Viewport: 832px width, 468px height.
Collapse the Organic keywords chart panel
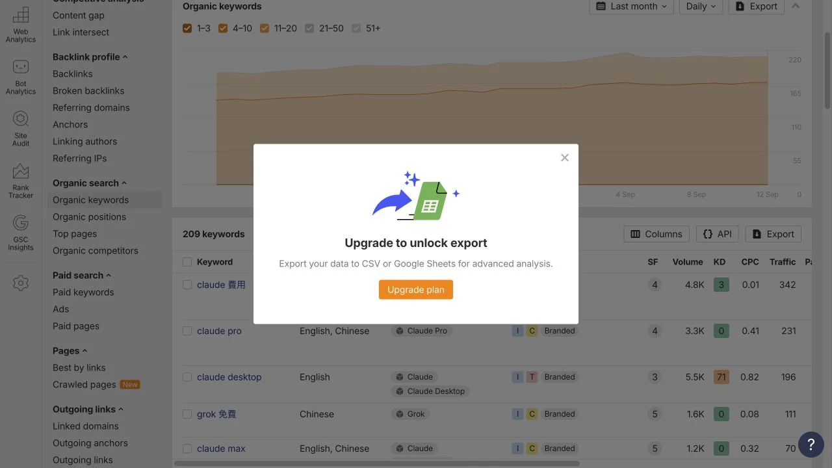(796, 6)
